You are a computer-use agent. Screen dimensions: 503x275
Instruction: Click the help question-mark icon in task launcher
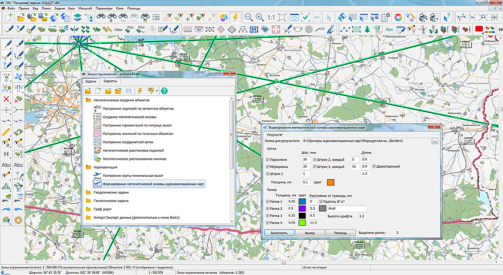click(163, 90)
